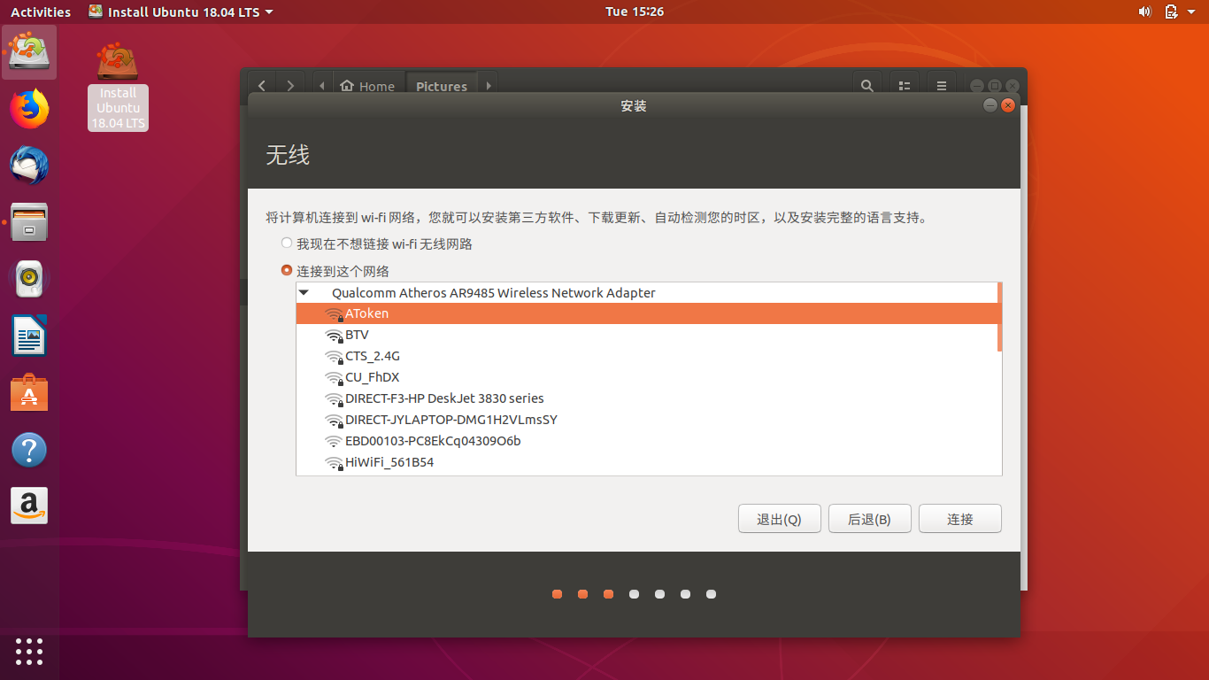Click the Qualcomm Atheros AR9485 adapter row
Viewport: 1209px width, 680px height.
[648, 292]
